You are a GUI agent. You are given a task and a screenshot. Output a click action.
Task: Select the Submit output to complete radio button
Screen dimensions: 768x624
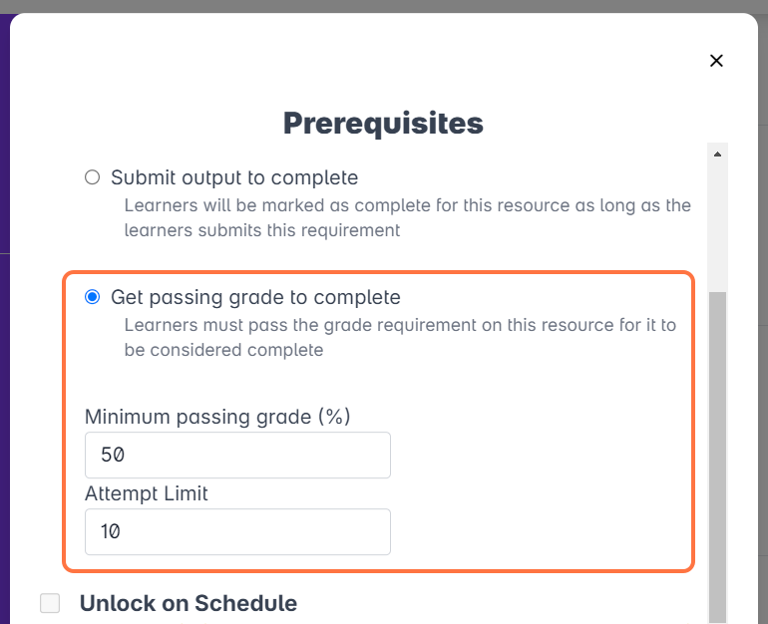[93, 177]
